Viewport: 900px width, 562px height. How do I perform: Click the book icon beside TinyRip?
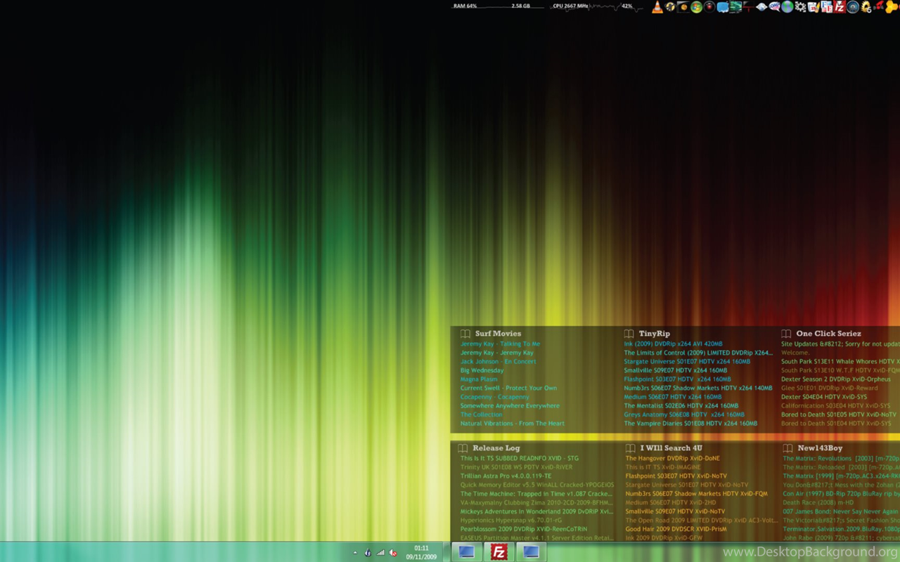[x=629, y=334]
